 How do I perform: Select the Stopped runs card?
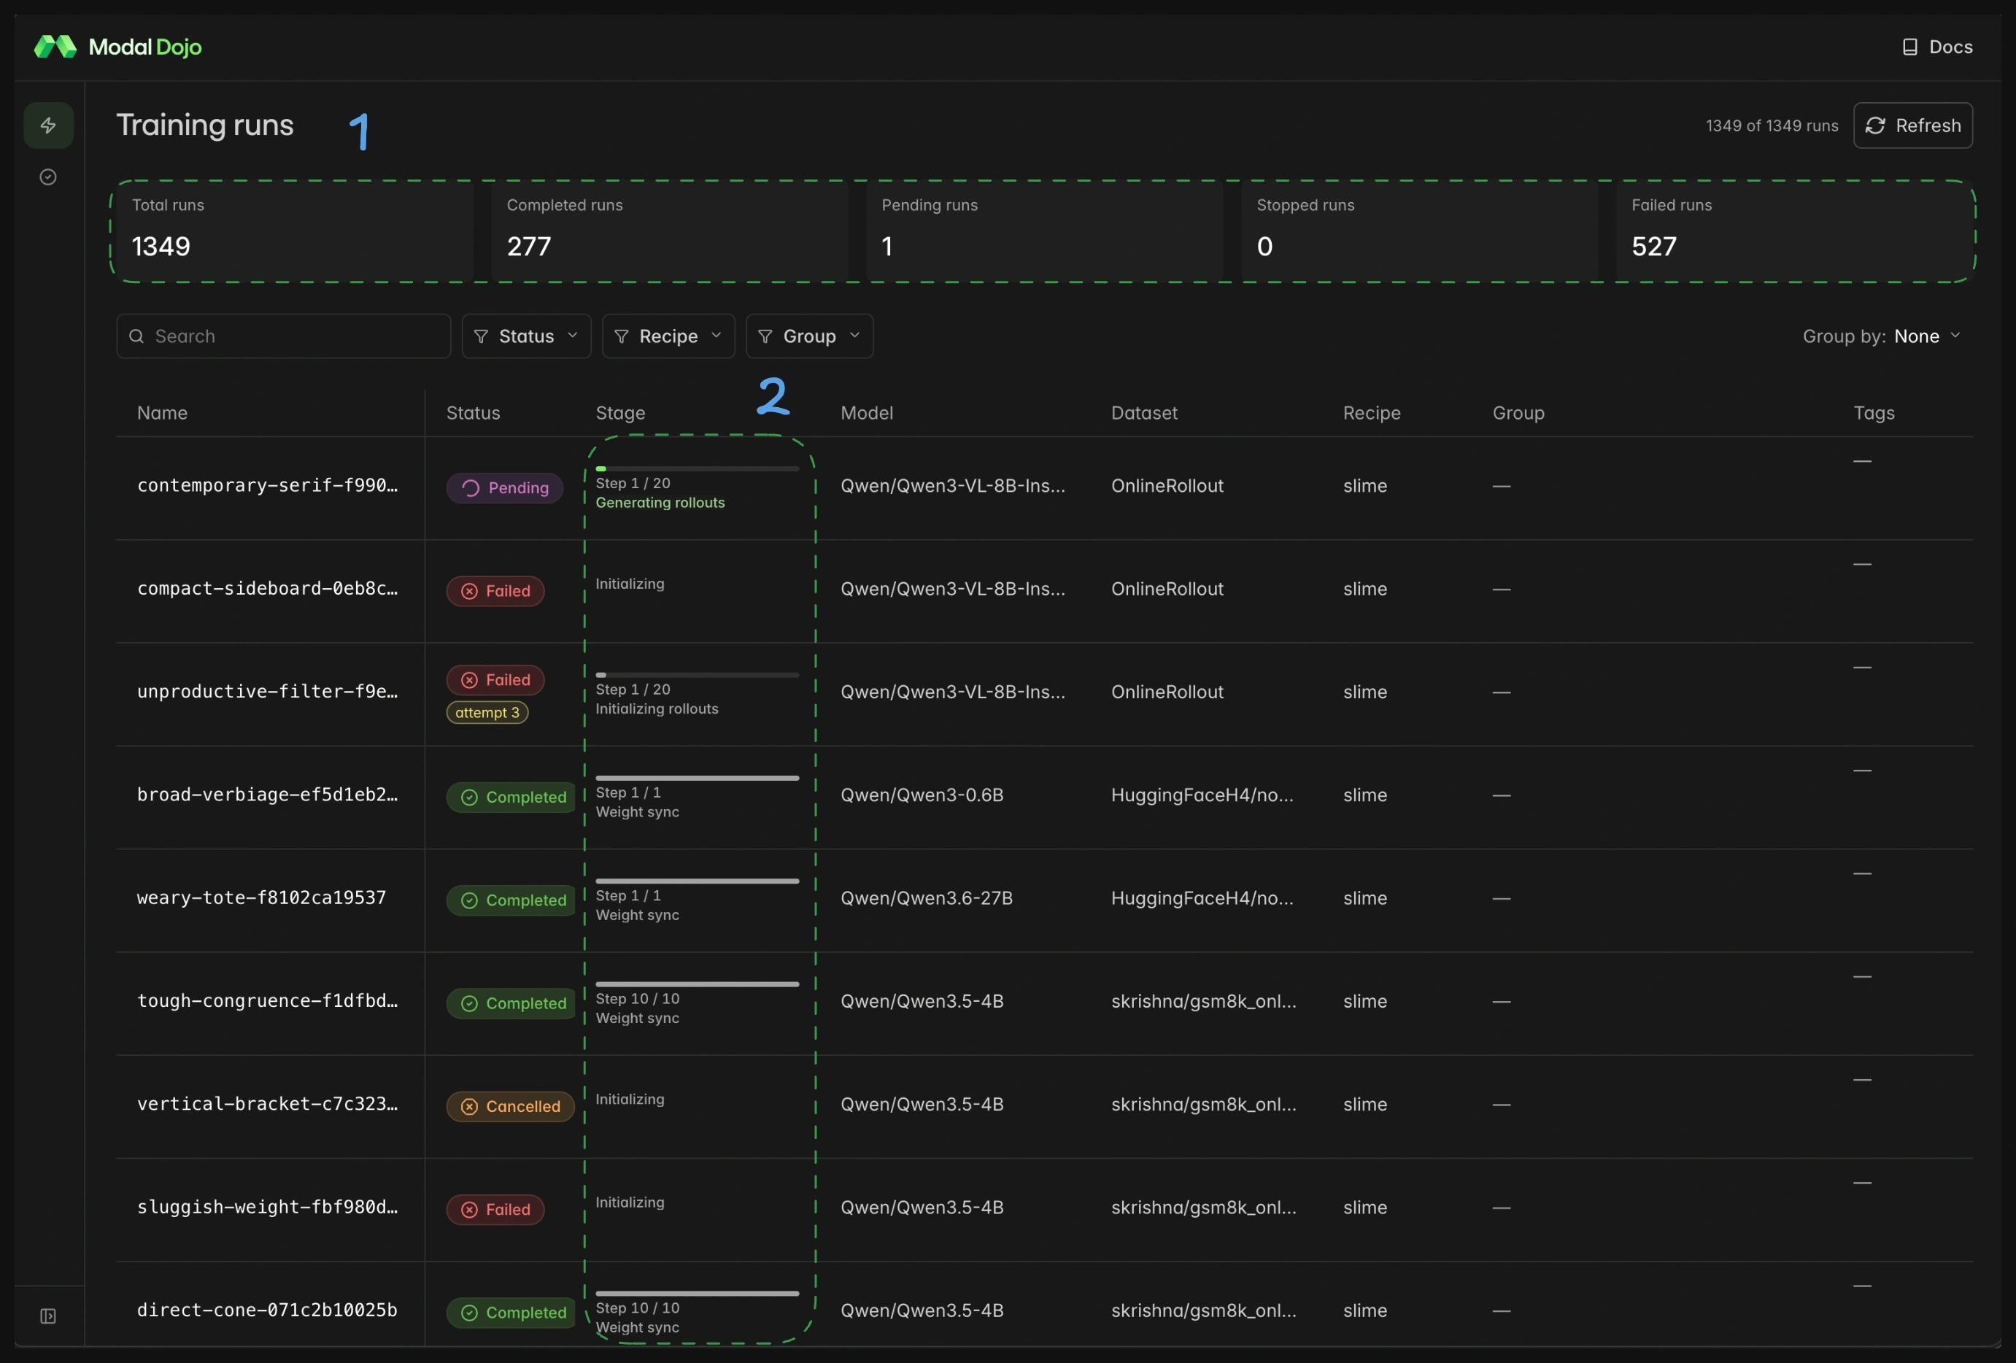[x=1419, y=231]
